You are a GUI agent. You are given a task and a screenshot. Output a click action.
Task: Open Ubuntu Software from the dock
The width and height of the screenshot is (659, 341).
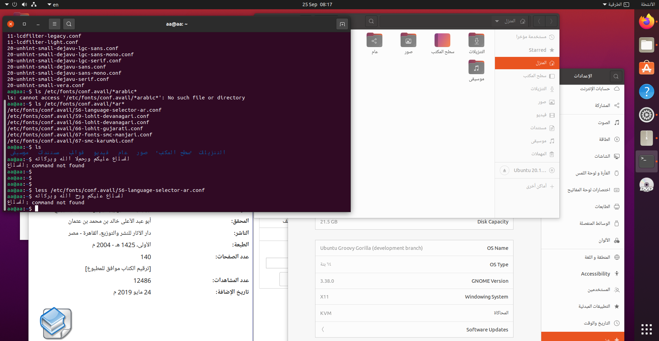[x=647, y=68]
